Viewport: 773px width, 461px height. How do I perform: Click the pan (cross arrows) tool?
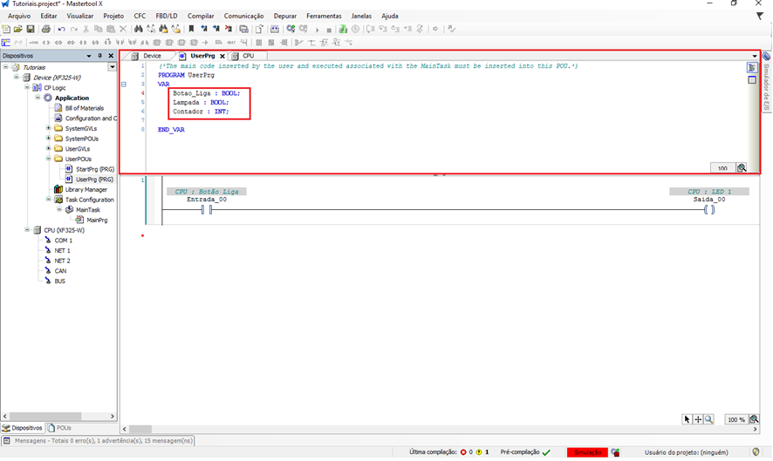[698, 419]
